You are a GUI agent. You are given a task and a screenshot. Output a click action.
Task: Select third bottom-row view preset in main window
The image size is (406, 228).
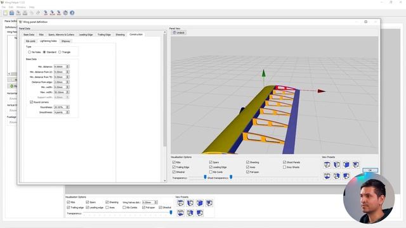[200, 213]
